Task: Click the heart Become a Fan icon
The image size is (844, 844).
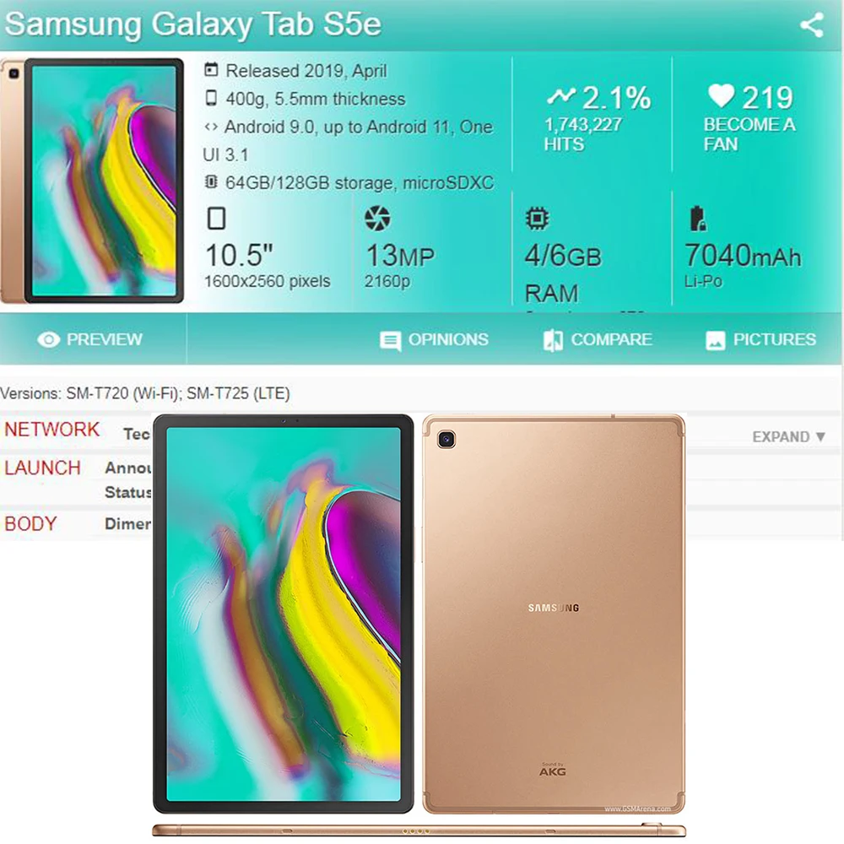Action: [721, 96]
